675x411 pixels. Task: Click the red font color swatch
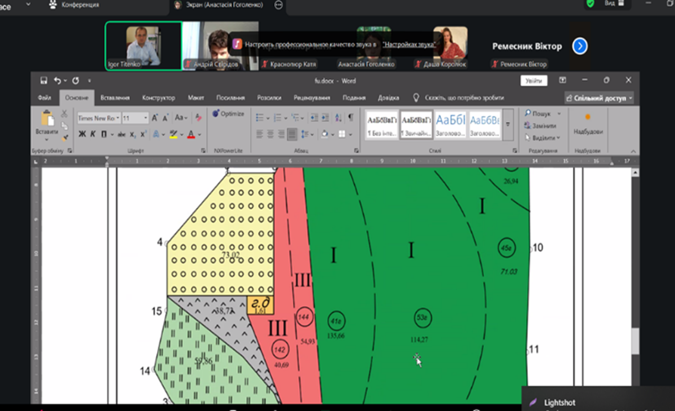point(191,134)
